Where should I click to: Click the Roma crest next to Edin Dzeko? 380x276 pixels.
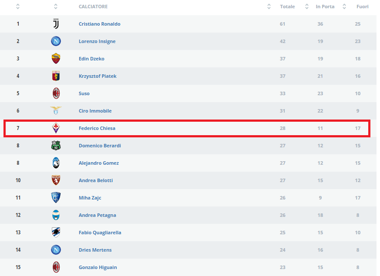(56, 59)
